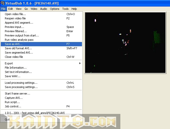Open File Information… dialog

pos(41,68)
